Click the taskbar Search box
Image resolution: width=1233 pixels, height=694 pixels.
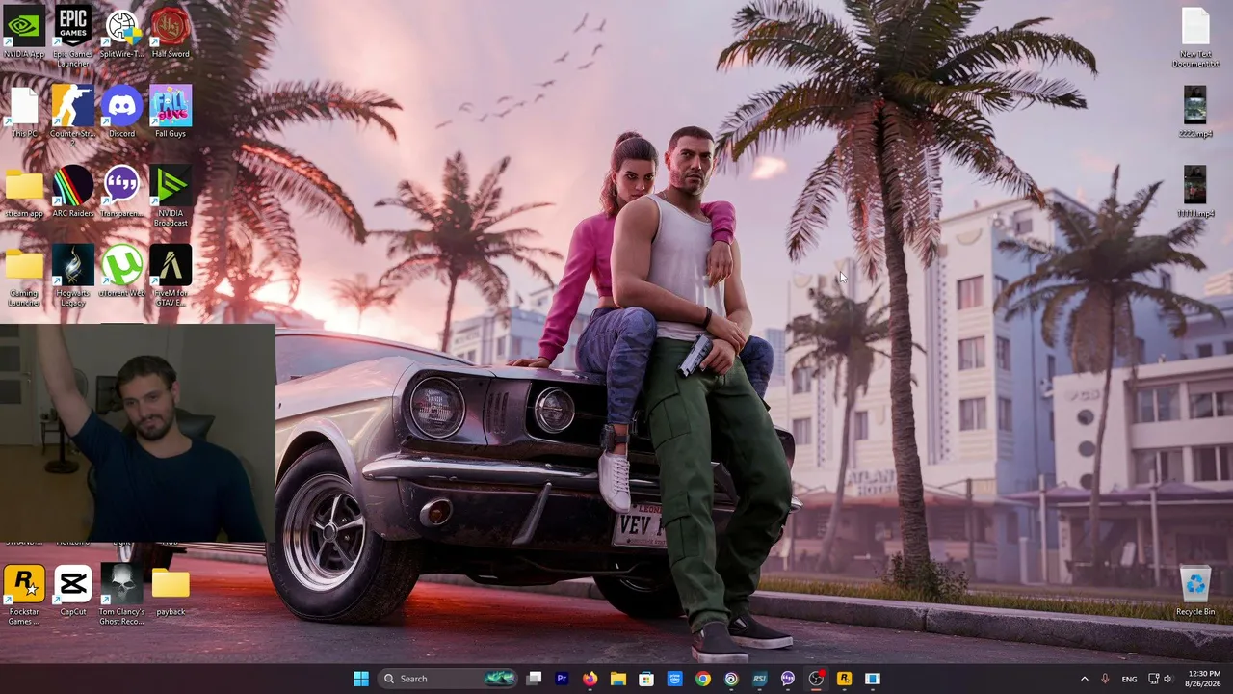(447, 679)
